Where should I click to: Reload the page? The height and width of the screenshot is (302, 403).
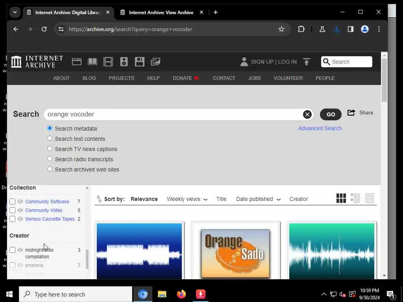click(x=44, y=29)
